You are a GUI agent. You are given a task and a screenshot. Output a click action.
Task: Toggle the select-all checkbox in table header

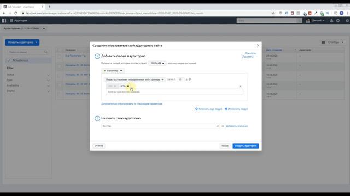click(x=60, y=50)
